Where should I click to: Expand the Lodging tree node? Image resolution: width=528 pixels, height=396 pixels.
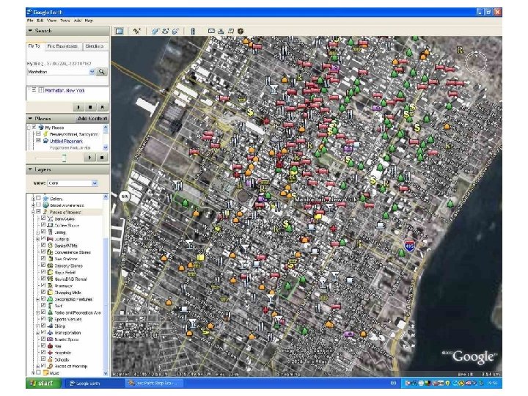37,239
